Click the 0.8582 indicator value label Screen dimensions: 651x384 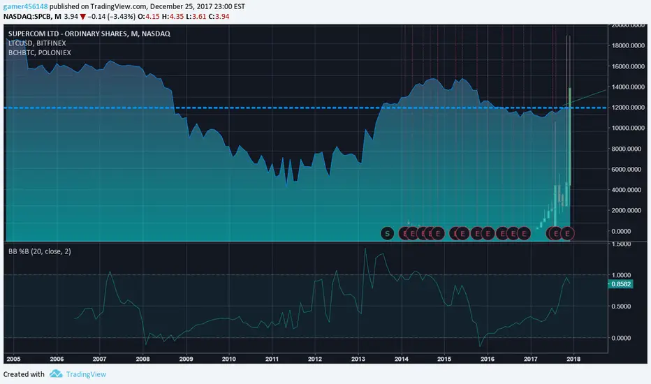point(621,284)
